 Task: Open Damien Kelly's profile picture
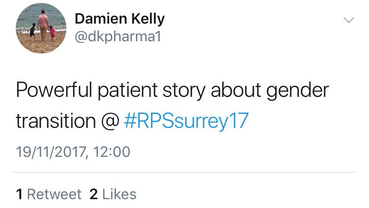41,28
